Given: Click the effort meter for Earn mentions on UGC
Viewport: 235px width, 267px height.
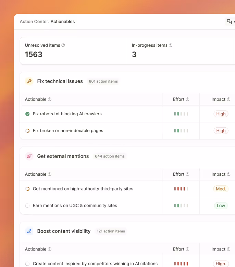Looking at the screenshot, I should (181, 206).
